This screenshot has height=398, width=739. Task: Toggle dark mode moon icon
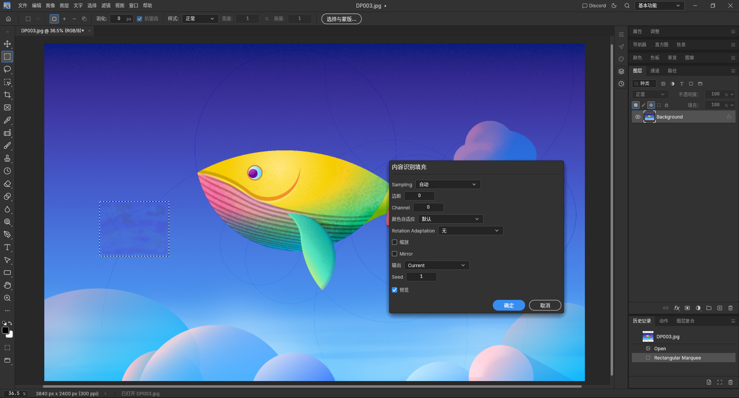click(614, 6)
